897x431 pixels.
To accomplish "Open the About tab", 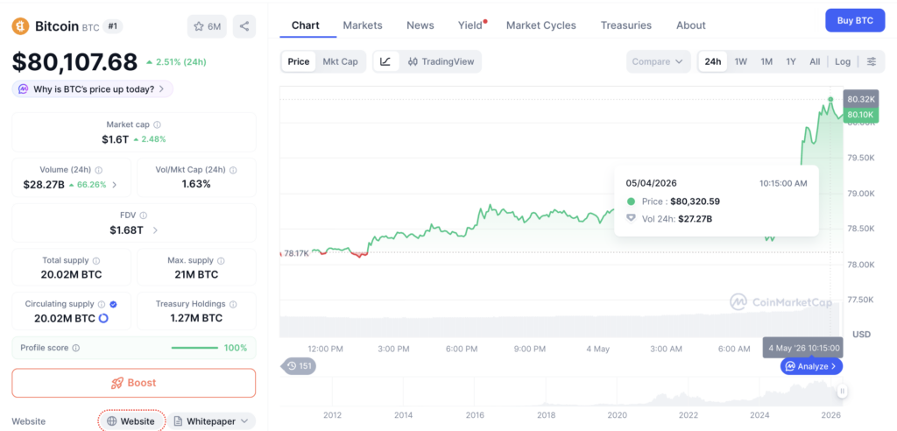I will [x=691, y=25].
